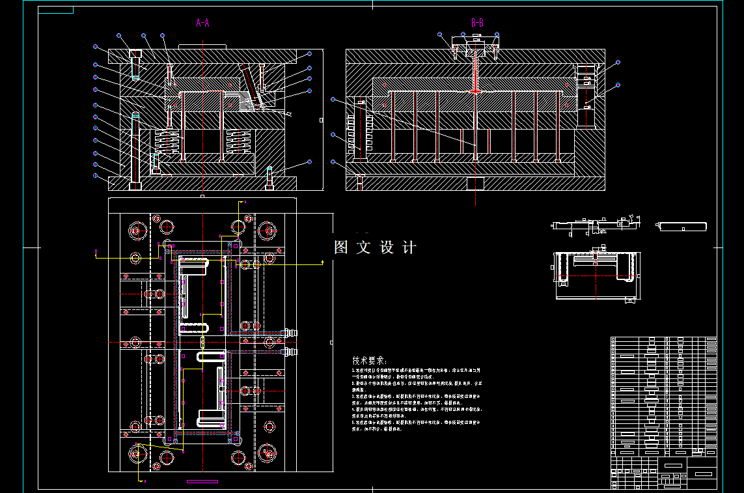The height and width of the screenshot is (493, 744).
Task: Click the parts list table above title block
Action: (x=663, y=397)
